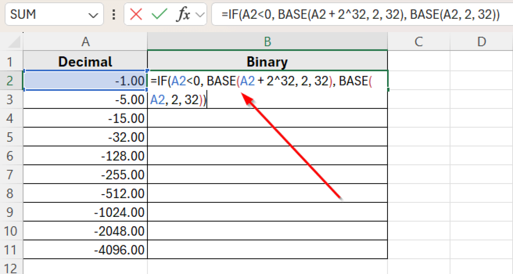Image resolution: width=513 pixels, height=274 pixels.
Task: Select the Decimal header cell
Action: tap(85, 61)
